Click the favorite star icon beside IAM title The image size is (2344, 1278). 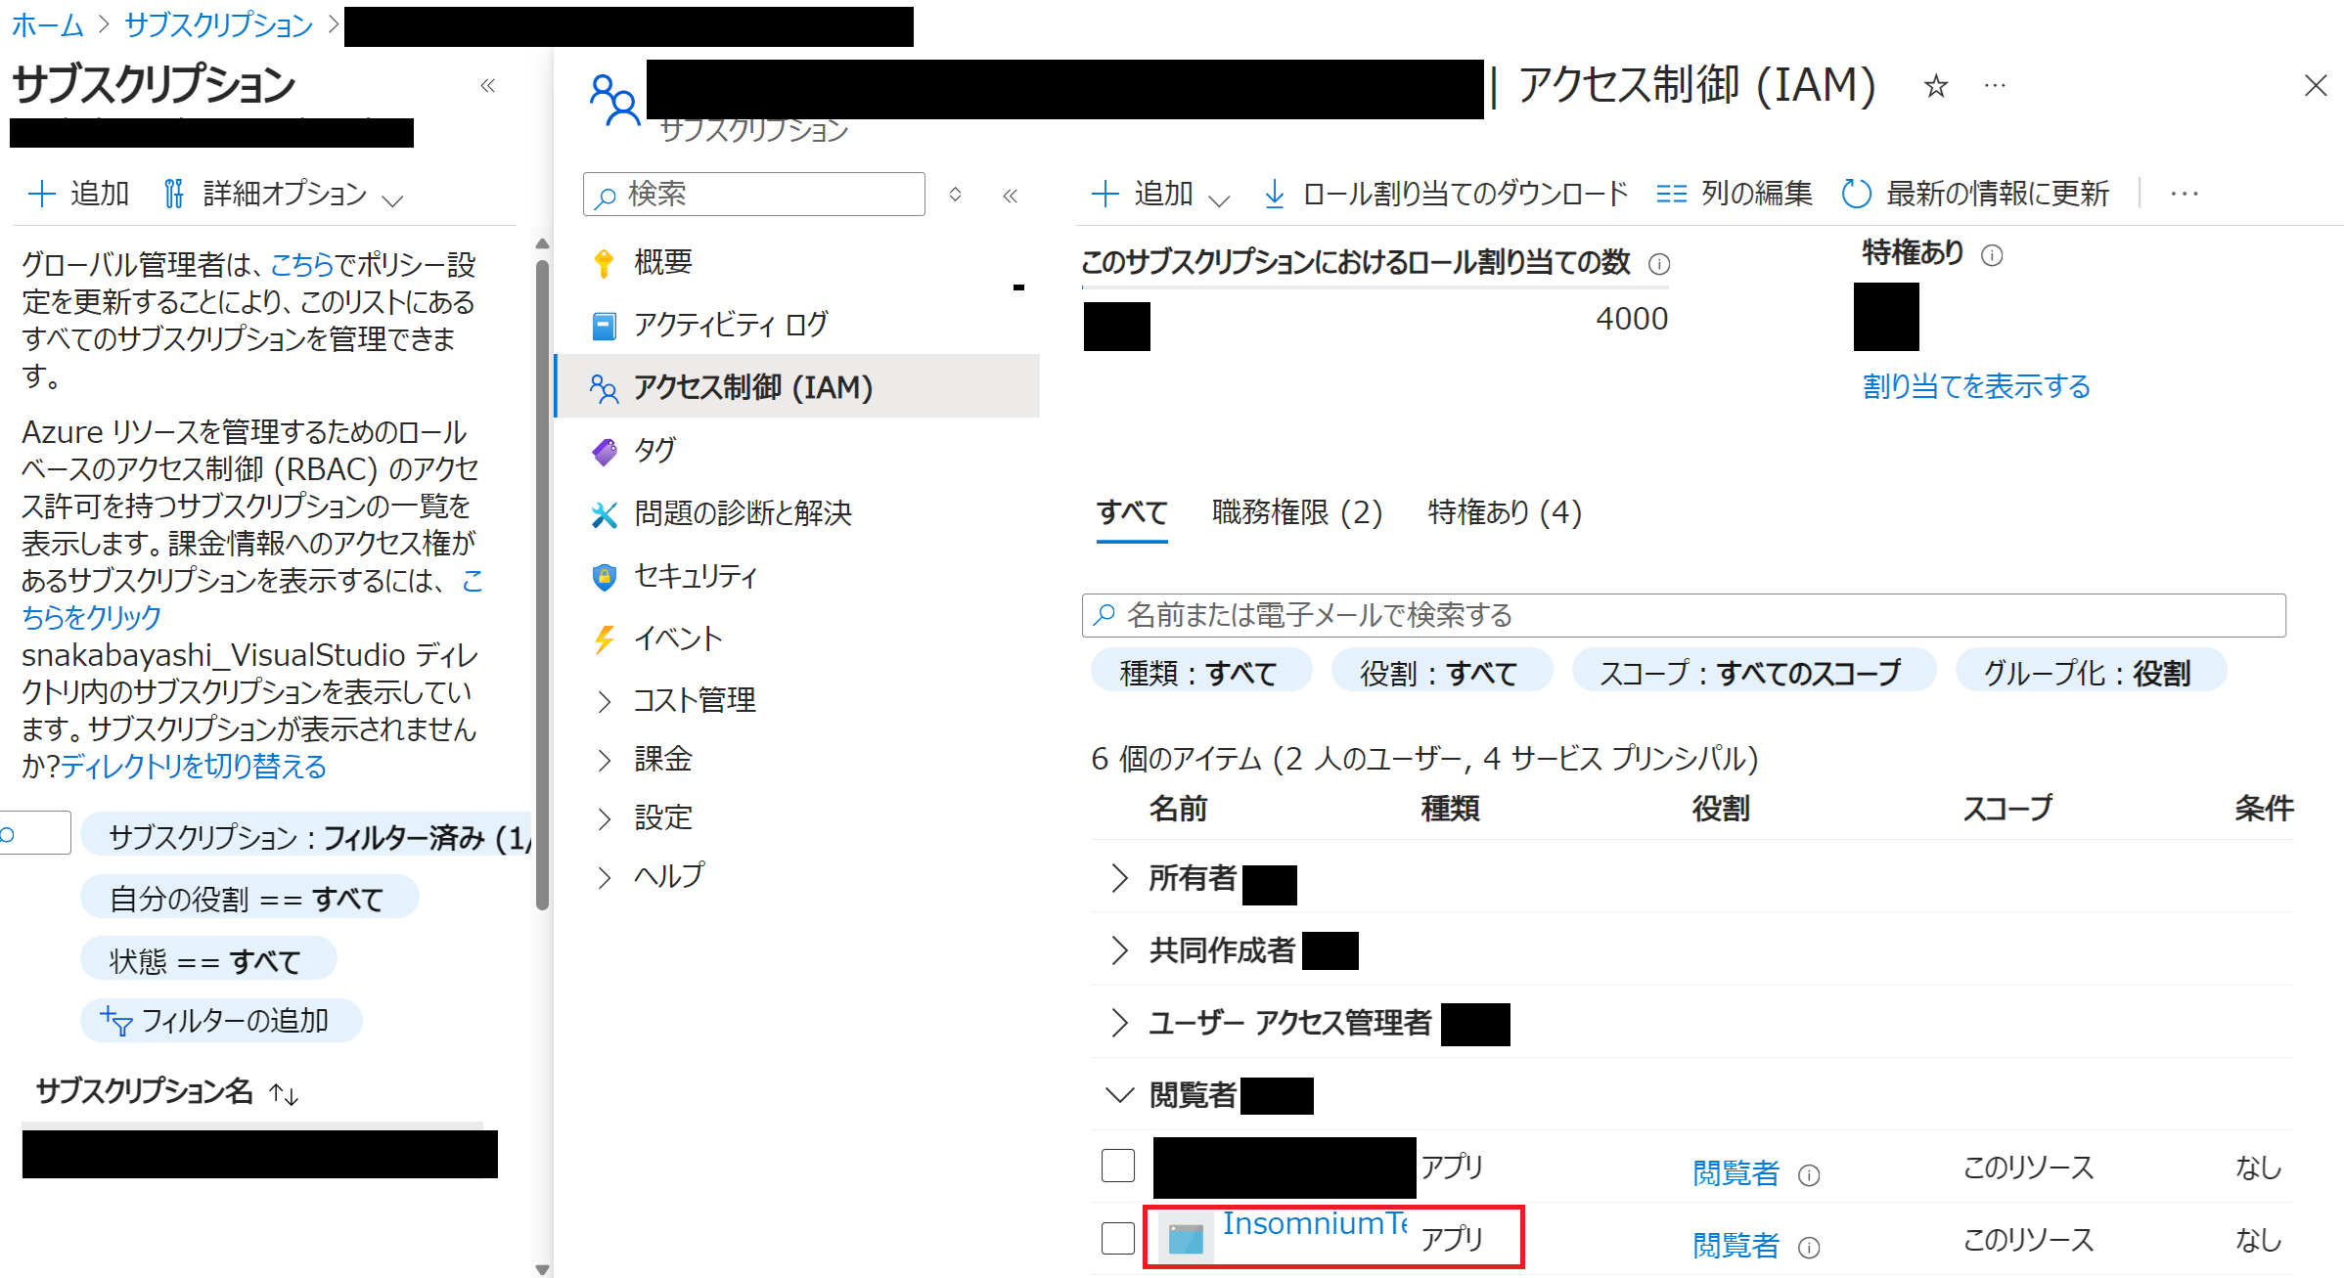(x=1935, y=86)
